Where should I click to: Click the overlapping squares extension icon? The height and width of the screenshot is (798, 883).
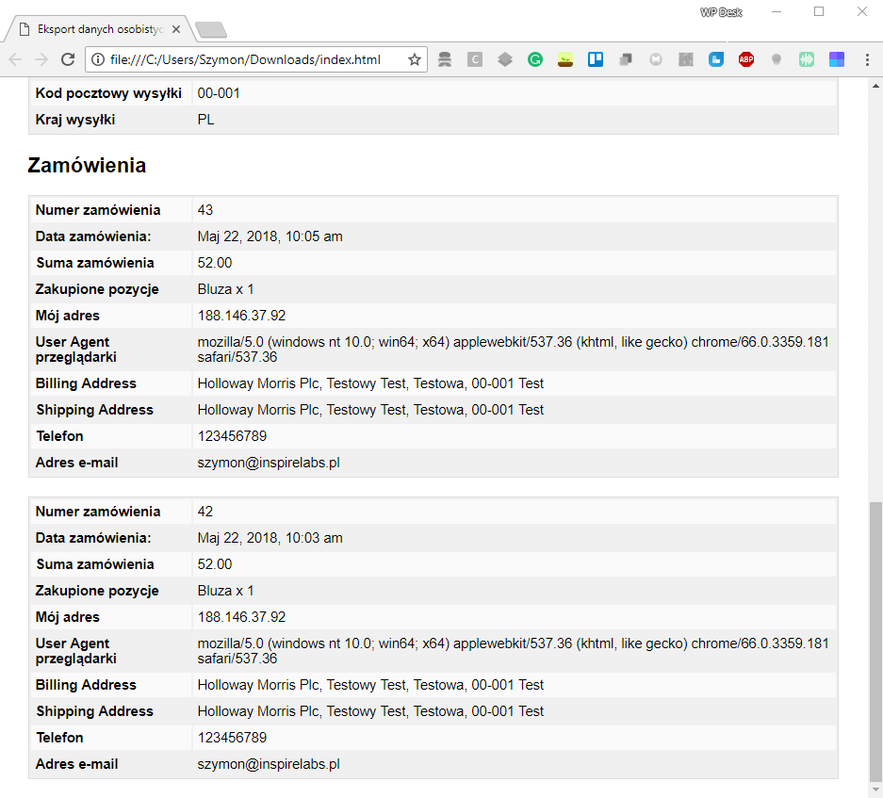626,59
